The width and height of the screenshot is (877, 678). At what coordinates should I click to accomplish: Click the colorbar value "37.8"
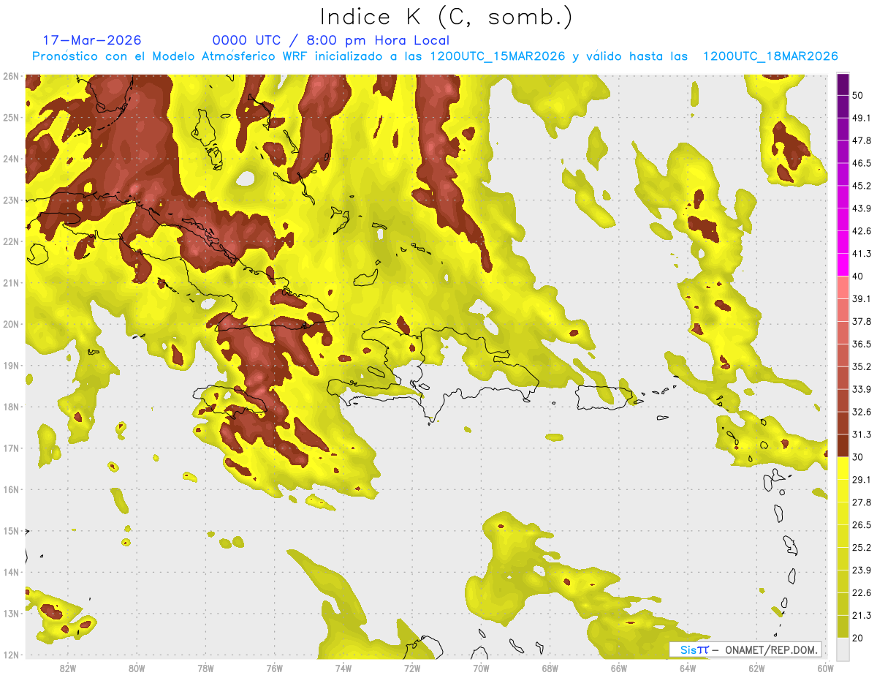pos(862,321)
